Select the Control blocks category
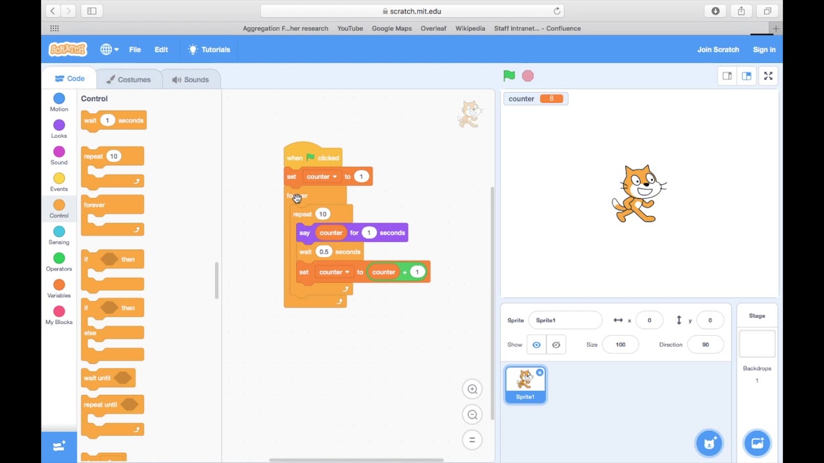The height and width of the screenshot is (463, 824). (x=59, y=209)
